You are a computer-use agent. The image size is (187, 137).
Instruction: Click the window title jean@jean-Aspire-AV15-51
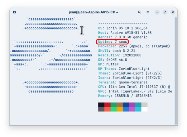tap(93, 12)
